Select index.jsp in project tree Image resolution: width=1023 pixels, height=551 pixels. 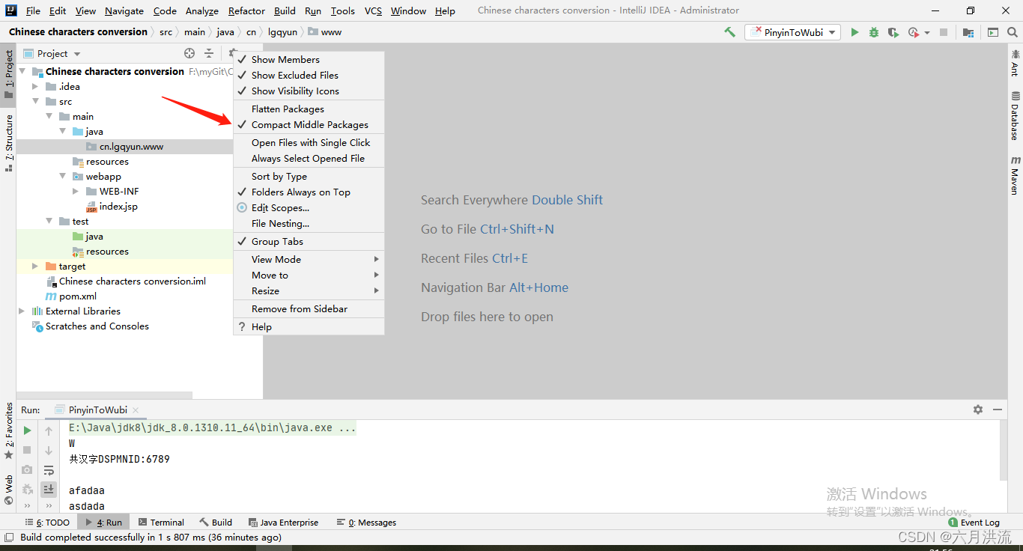118,206
